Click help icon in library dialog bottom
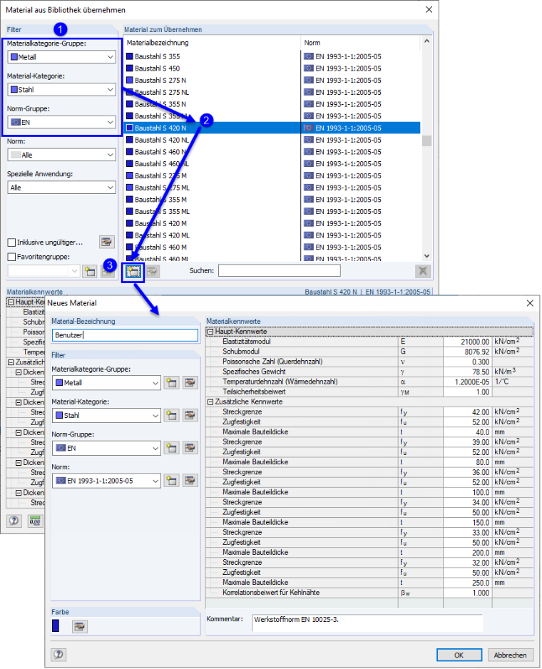Viewport: 542px width, 669px height. 14,521
